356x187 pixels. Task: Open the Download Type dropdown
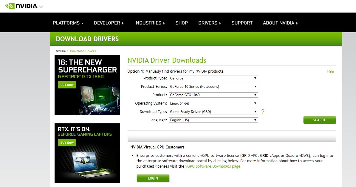(213, 112)
